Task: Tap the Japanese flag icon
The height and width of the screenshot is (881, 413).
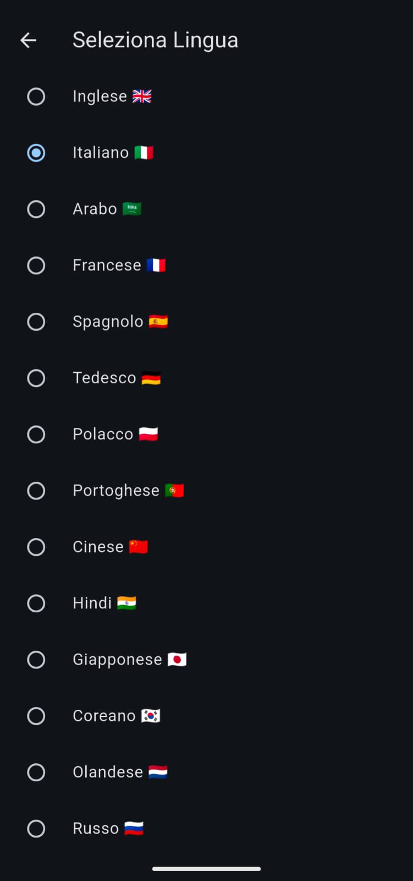Action: [x=177, y=660]
